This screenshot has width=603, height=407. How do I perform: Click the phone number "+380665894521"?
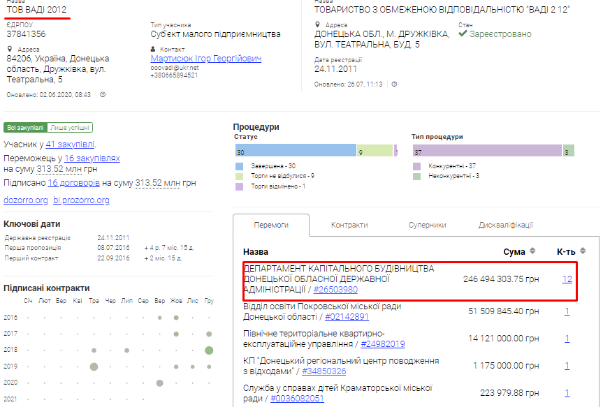(x=174, y=75)
